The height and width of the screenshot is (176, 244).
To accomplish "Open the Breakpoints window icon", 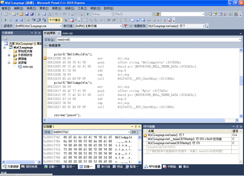I will 72,20.
